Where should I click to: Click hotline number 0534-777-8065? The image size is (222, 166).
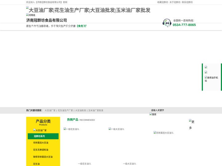[x=184, y=25]
